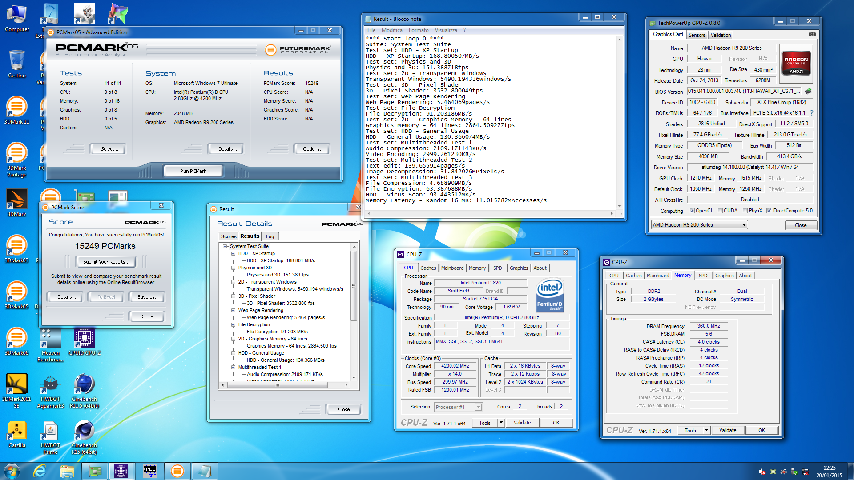Click the Bus Interface question mark icon
The height and width of the screenshot is (480, 854).
pos(812,113)
